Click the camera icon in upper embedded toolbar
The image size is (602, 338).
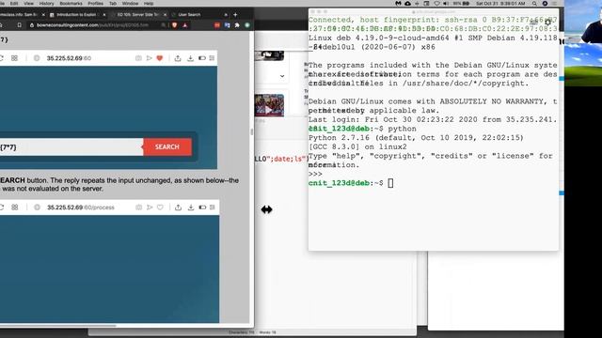(x=138, y=58)
